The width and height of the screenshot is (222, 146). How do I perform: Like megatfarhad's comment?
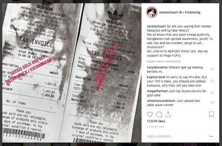pos(212,93)
